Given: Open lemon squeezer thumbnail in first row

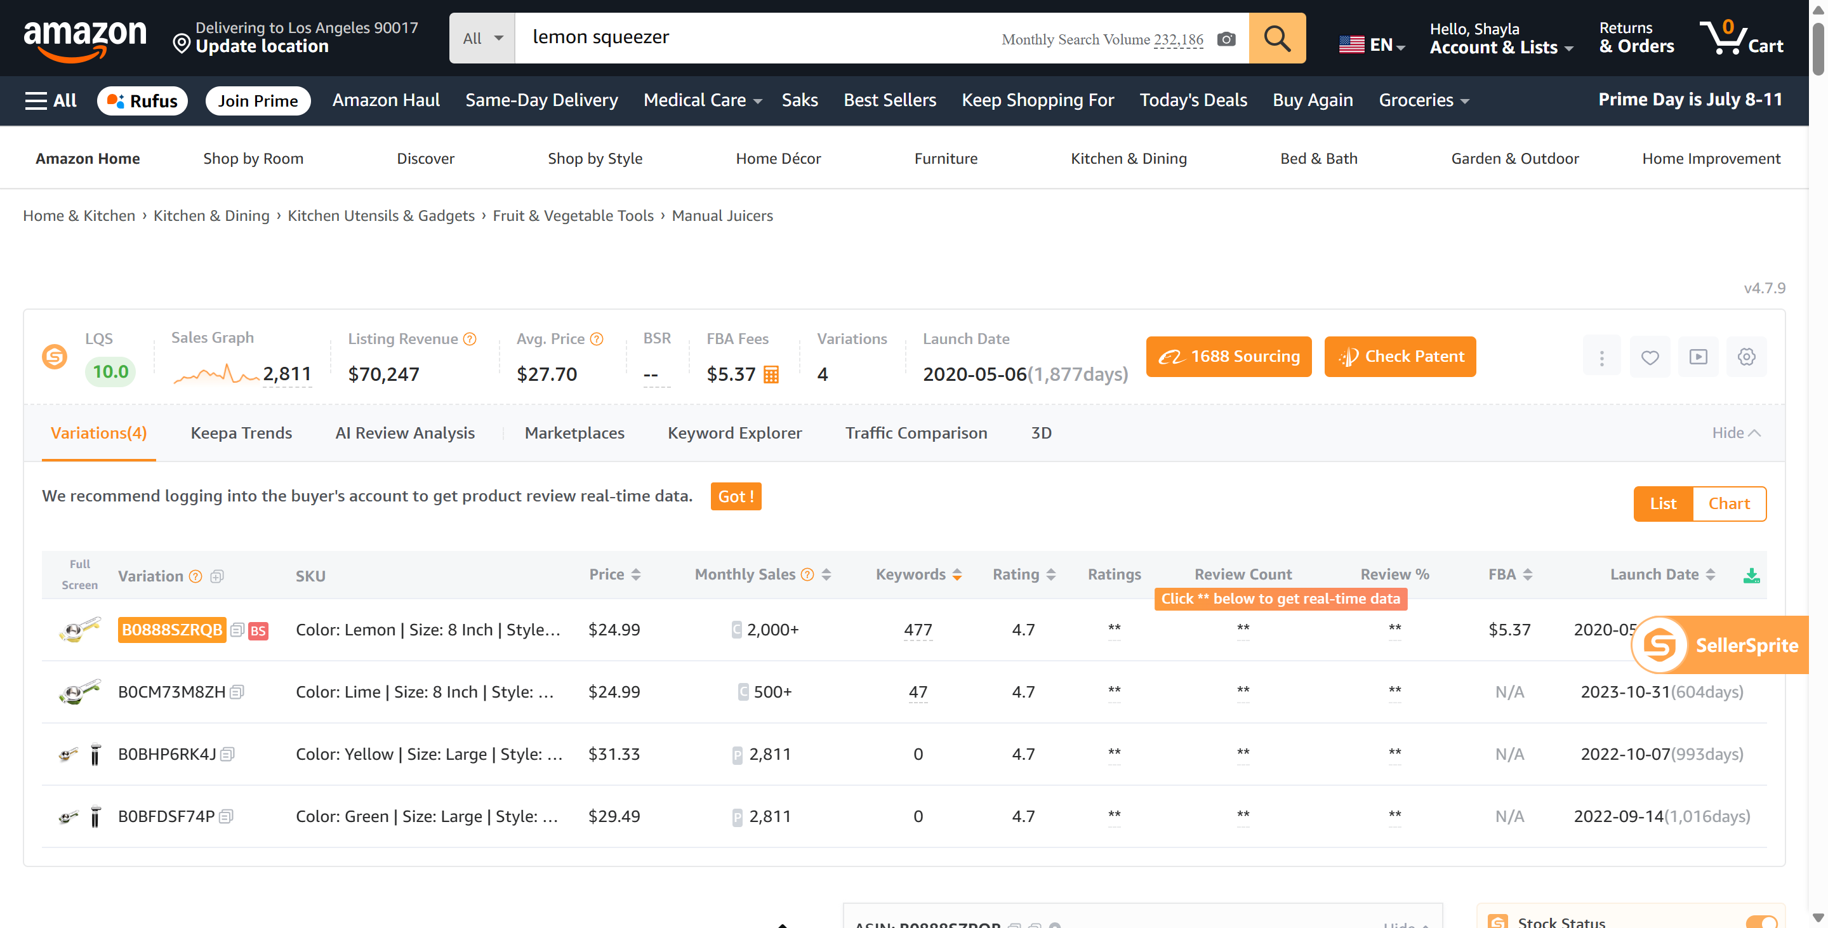Looking at the screenshot, I should (x=79, y=630).
